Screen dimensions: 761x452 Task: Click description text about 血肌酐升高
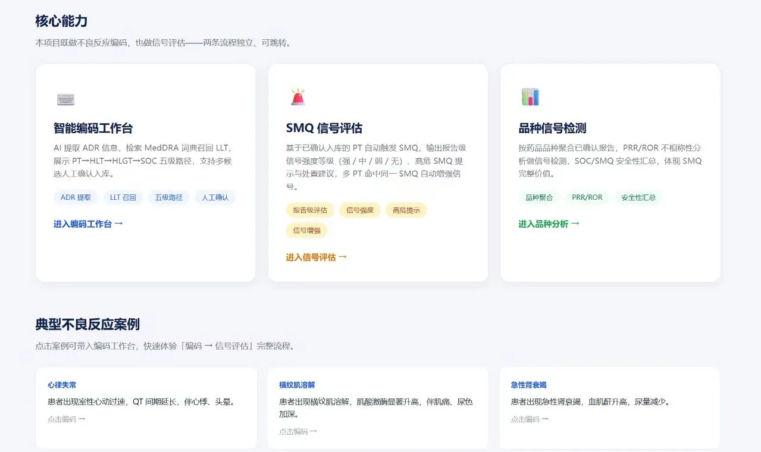[591, 401]
